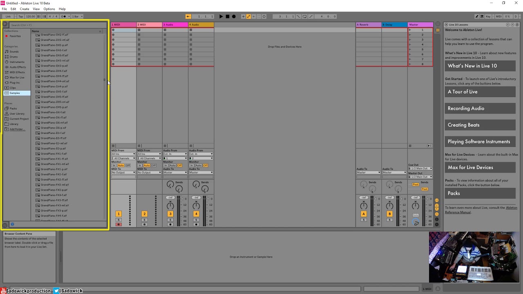Toggle Key Map Mode
Screen dimensions: 523x294
click(x=489, y=16)
